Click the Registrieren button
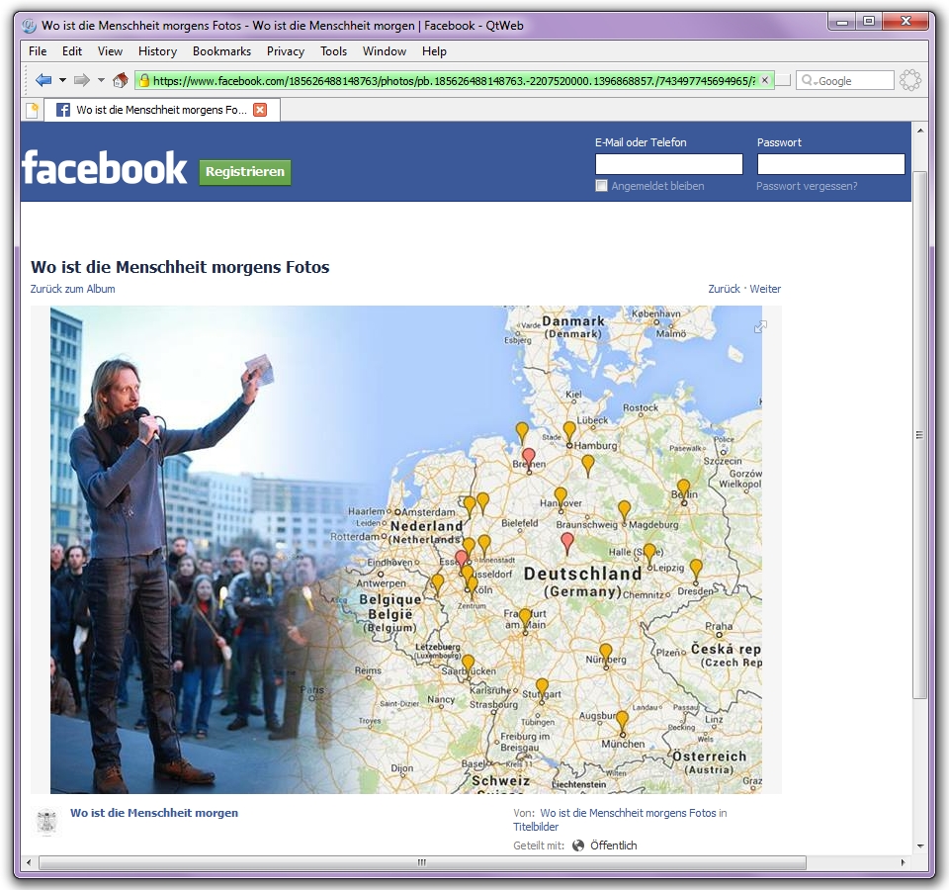The height and width of the screenshot is (890, 949). click(x=245, y=172)
